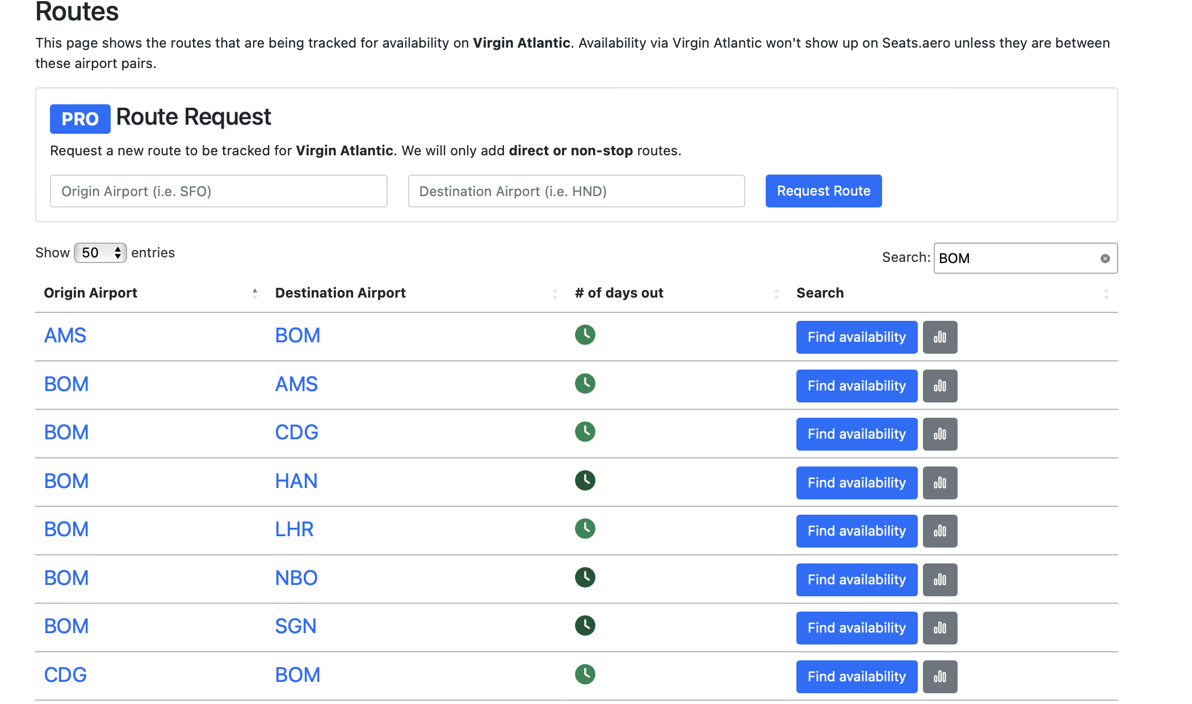The height and width of the screenshot is (704, 1192).
Task: Click clock icon in CDG to BOM row
Action: 585,675
